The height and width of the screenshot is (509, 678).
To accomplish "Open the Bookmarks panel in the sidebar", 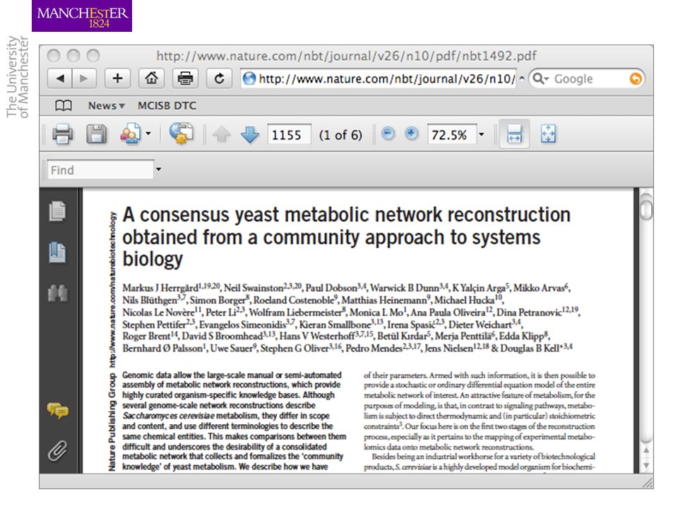I will click(x=57, y=252).
